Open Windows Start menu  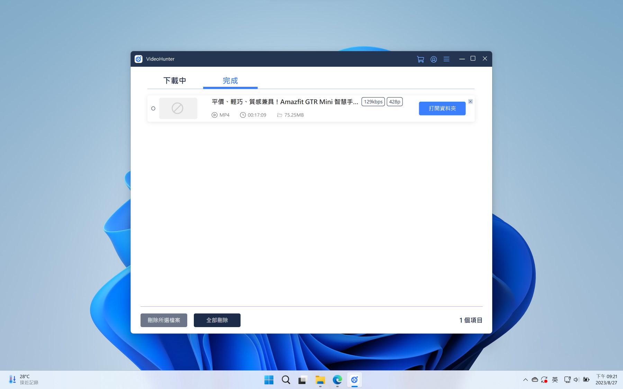coord(269,380)
